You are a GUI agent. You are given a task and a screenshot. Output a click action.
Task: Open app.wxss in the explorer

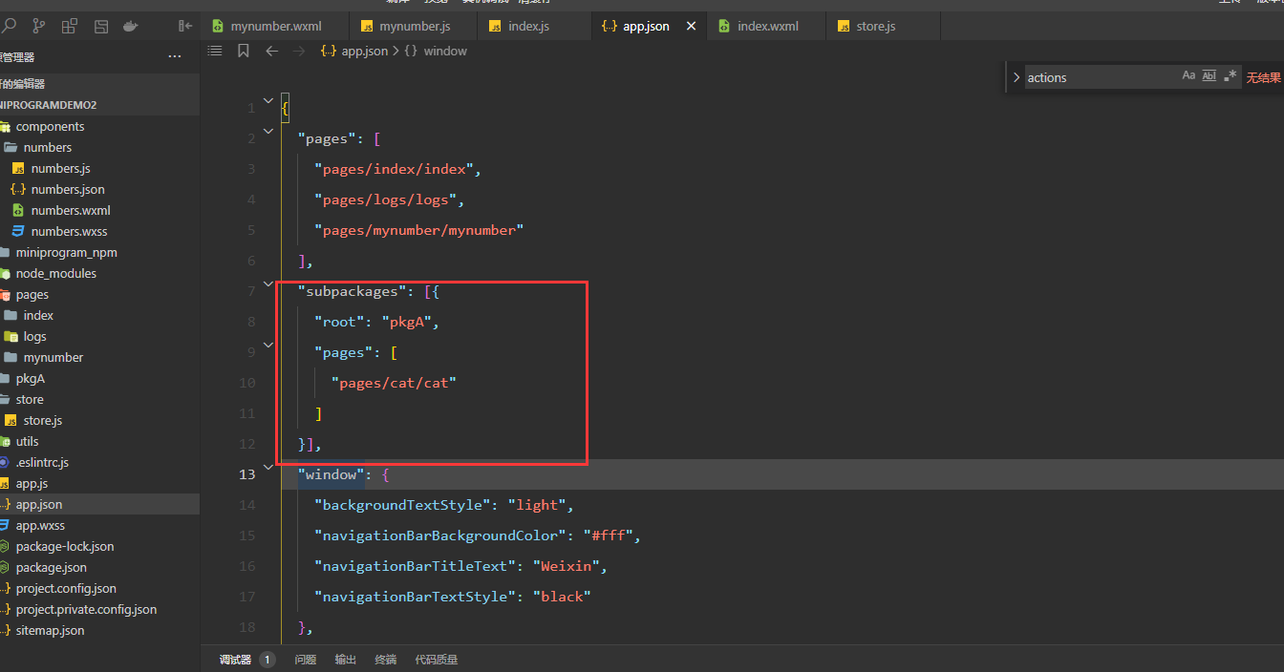point(99,525)
